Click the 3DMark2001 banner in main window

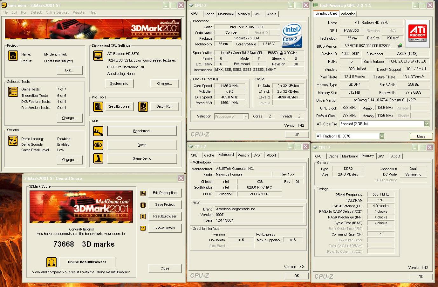click(93, 29)
